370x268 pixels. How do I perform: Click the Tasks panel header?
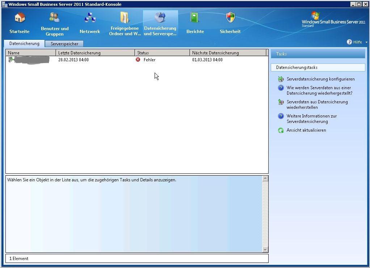tap(318, 54)
